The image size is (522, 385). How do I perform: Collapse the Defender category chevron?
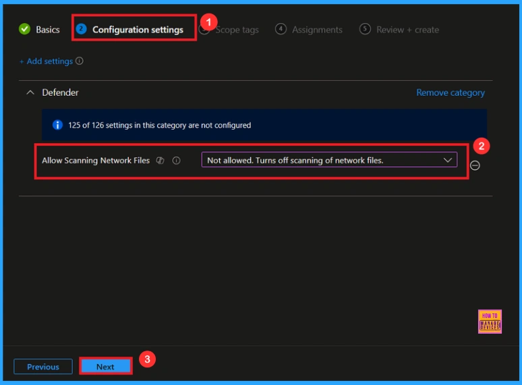[30, 93]
